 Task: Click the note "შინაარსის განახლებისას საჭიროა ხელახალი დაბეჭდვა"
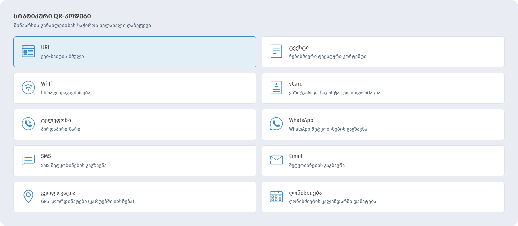(x=82, y=25)
